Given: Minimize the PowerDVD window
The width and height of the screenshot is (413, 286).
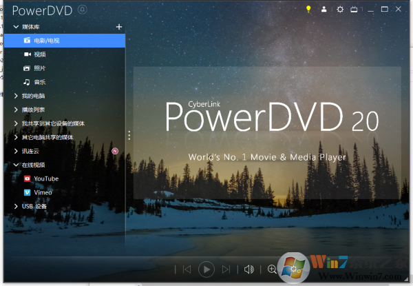Looking at the screenshot, I should pyautogui.click(x=371, y=10).
